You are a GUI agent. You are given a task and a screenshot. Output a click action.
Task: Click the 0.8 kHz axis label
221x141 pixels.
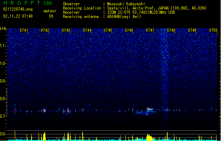tap(3, 99)
